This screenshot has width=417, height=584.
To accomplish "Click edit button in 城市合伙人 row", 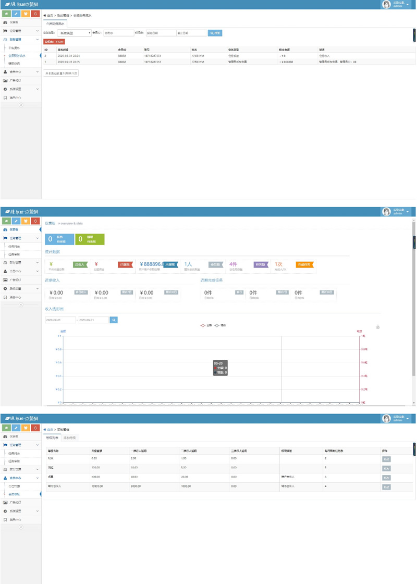I will point(386,486).
